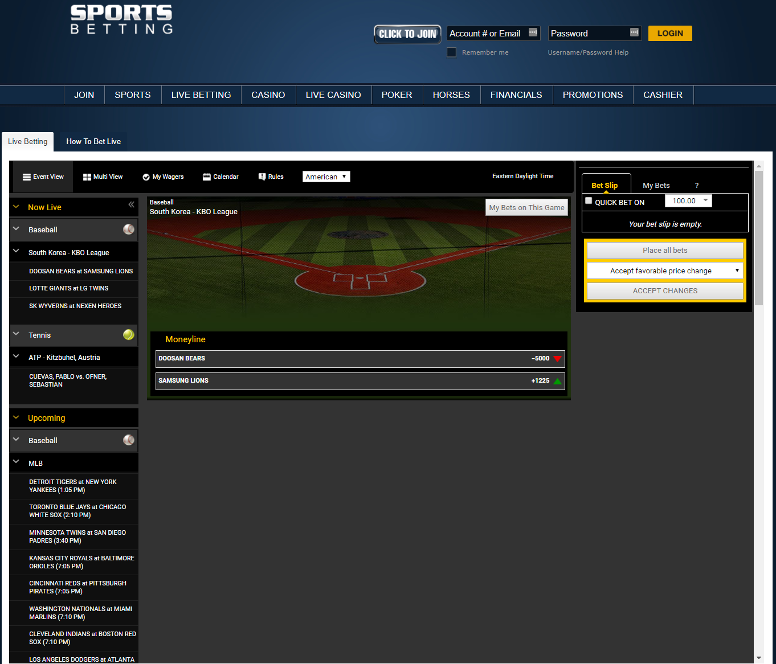This screenshot has width=776, height=664.
Task: Click green up arrow on Samsung Lions odds
Action: coord(557,381)
